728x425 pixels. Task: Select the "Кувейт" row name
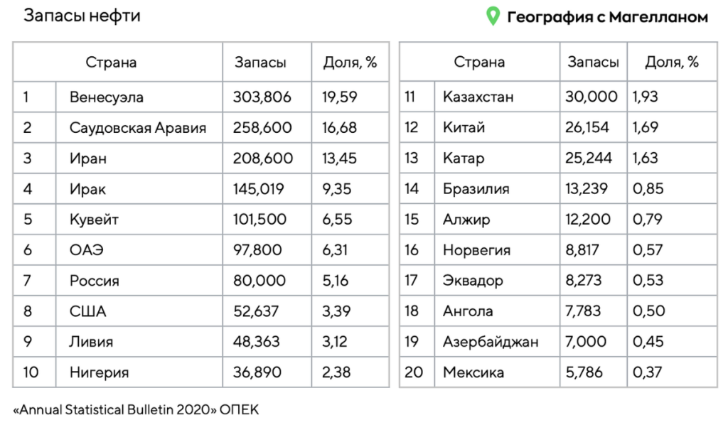tap(94, 220)
